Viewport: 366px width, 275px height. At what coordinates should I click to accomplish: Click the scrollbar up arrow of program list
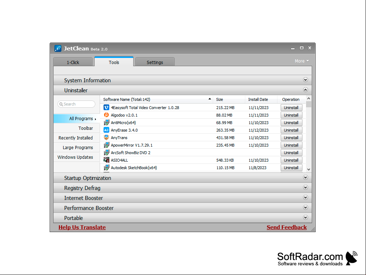[309, 98]
